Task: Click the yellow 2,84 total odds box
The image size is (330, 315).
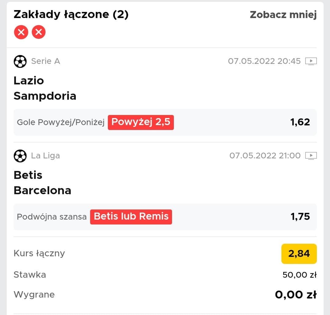Action: [299, 254]
